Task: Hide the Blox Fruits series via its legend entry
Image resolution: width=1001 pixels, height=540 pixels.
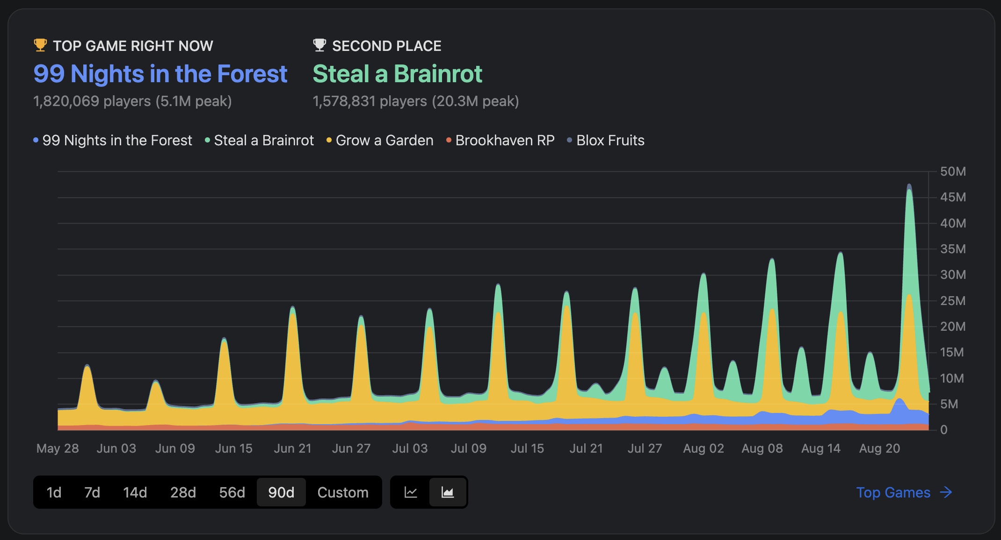Action: coord(610,140)
